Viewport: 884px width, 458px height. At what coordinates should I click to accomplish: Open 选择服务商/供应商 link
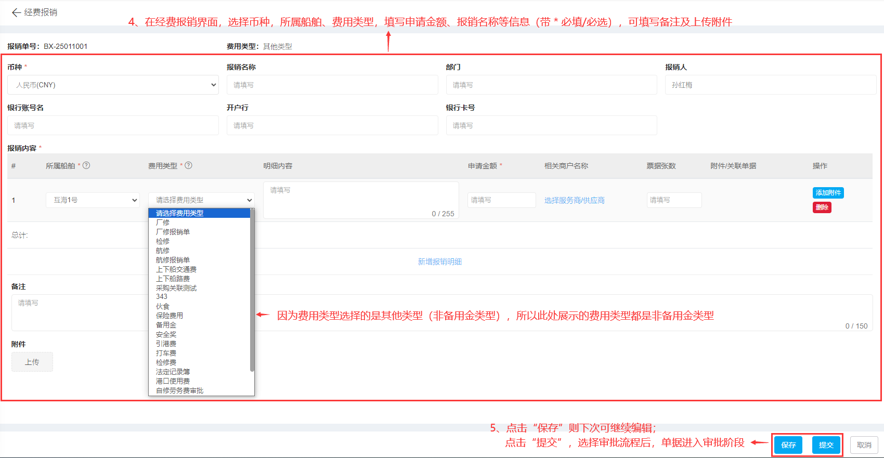(575, 200)
